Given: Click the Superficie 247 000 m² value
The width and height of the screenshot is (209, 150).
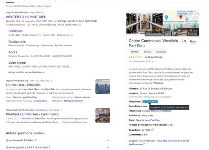Looking at the screenshot, I should (148, 130).
